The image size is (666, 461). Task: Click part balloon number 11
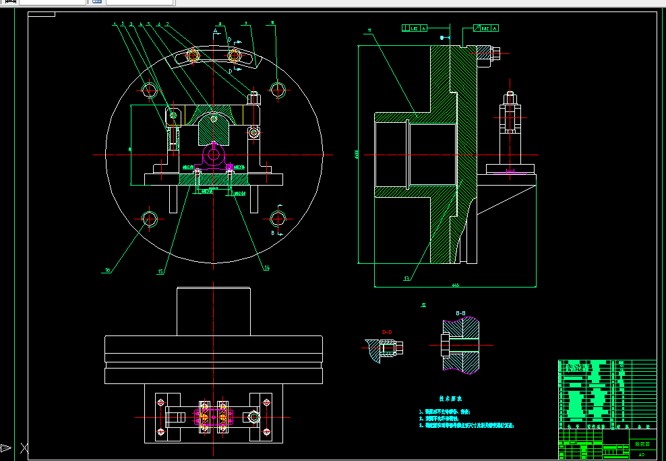[369, 30]
